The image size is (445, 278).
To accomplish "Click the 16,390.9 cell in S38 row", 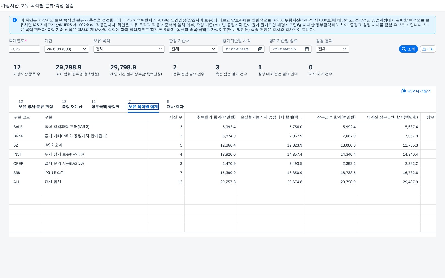I will click(x=211, y=173).
